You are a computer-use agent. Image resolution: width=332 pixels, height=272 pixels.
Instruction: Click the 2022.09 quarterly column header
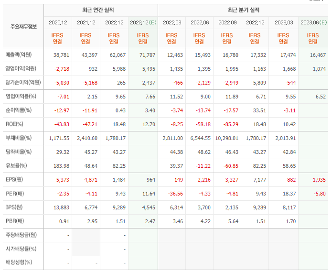pos(227,22)
